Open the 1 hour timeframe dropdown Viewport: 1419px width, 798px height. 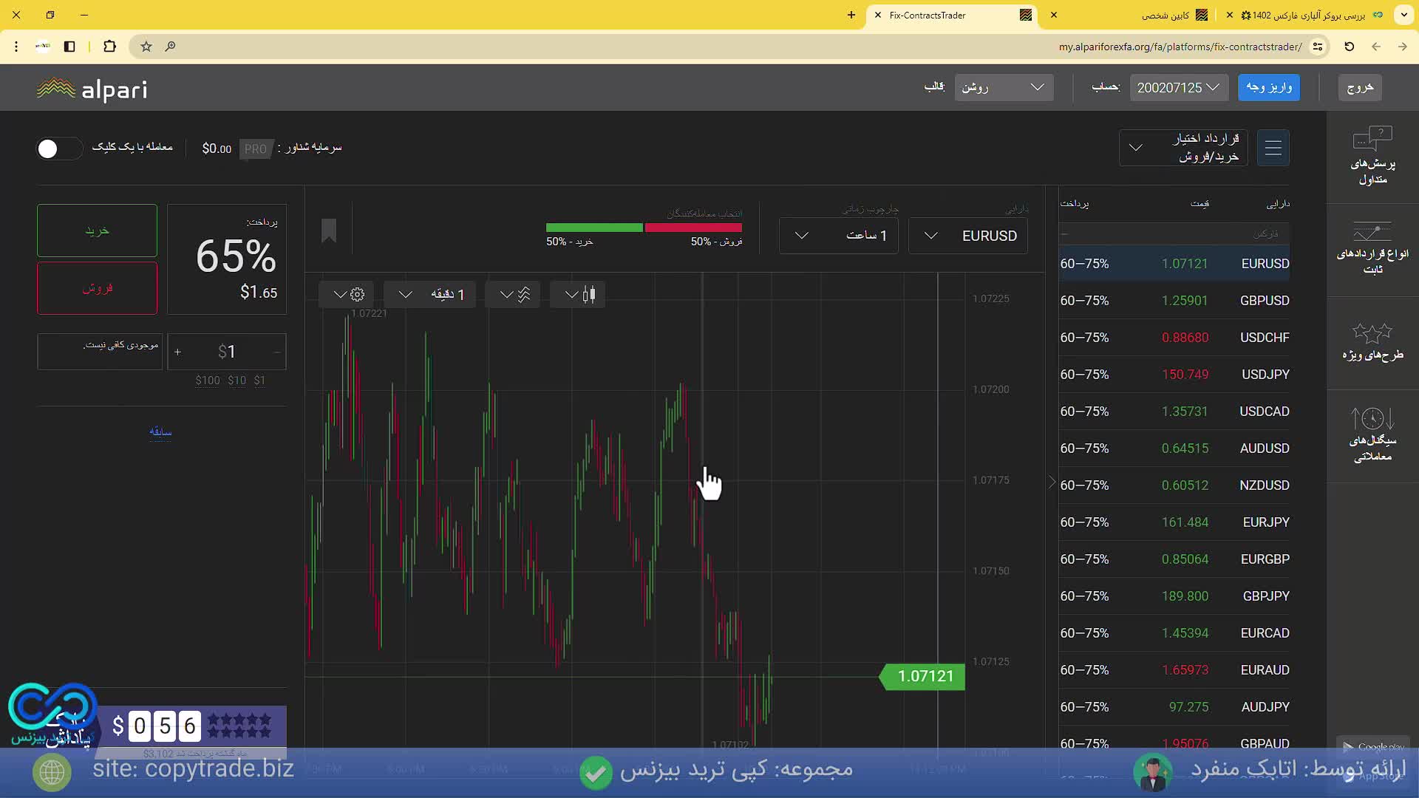tap(838, 236)
